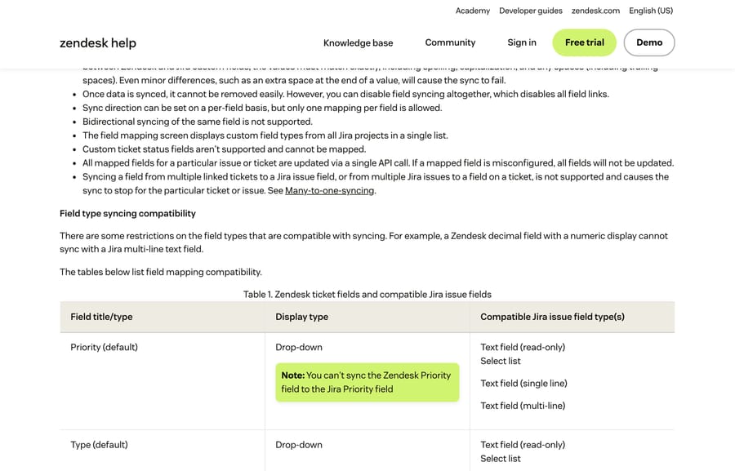Click Text field (read-only) in Priority row
This screenshot has width=735, height=471.
pyautogui.click(x=523, y=347)
